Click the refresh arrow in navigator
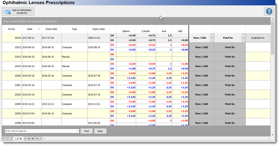The width and height of the screenshot is (280, 147). (37, 139)
